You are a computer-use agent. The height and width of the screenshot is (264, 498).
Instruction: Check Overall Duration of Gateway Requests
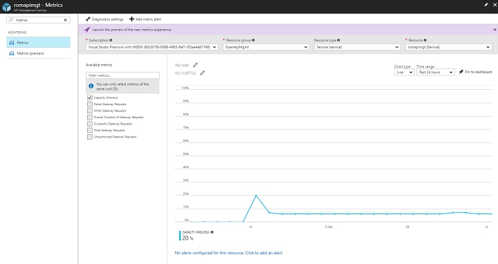90,117
